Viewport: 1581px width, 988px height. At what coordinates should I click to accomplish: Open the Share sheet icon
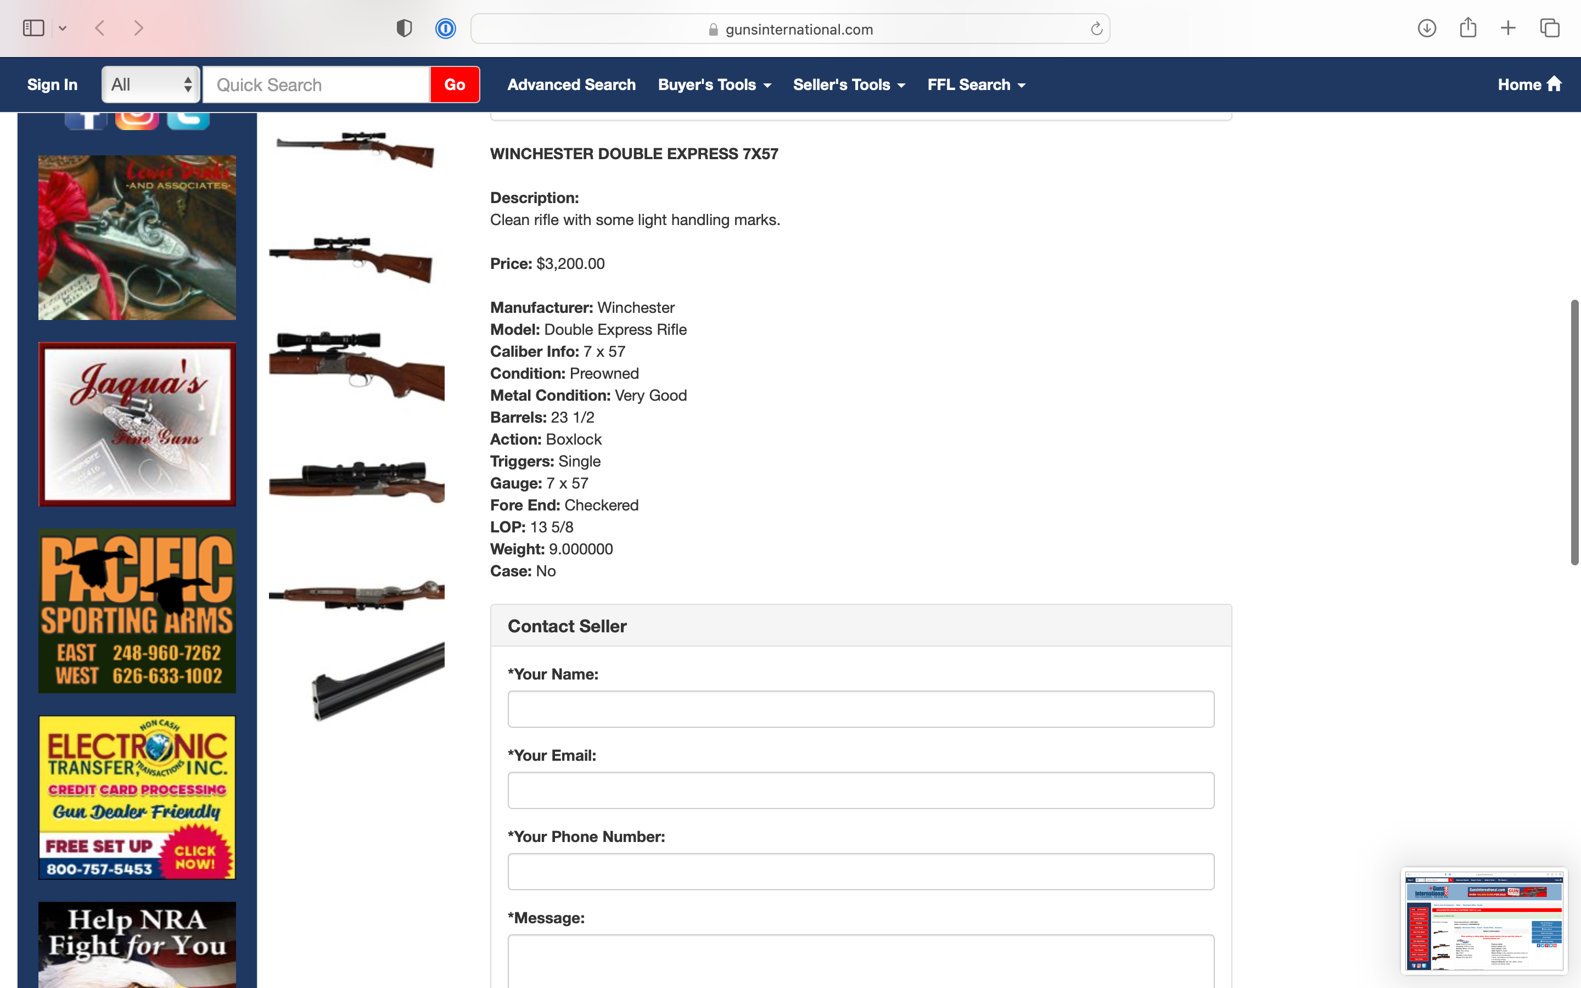pos(1468,27)
